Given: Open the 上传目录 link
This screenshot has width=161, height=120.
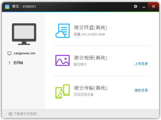Looking at the screenshot, I should tap(141, 64).
